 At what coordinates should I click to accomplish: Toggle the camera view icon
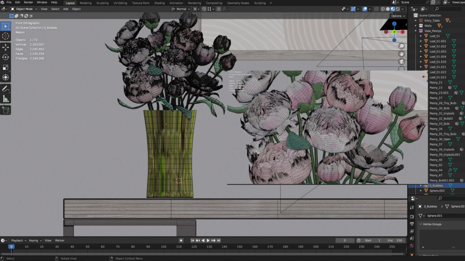point(402,61)
